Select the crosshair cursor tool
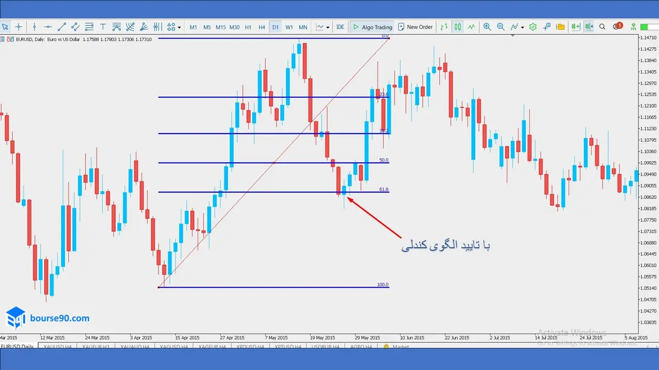Image resolution: width=659 pixels, height=370 pixels. coord(19,27)
